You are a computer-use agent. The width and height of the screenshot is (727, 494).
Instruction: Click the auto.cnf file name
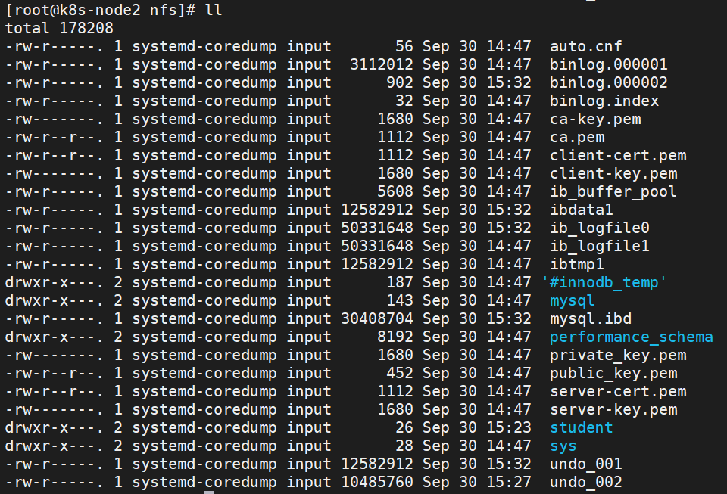tap(585, 47)
